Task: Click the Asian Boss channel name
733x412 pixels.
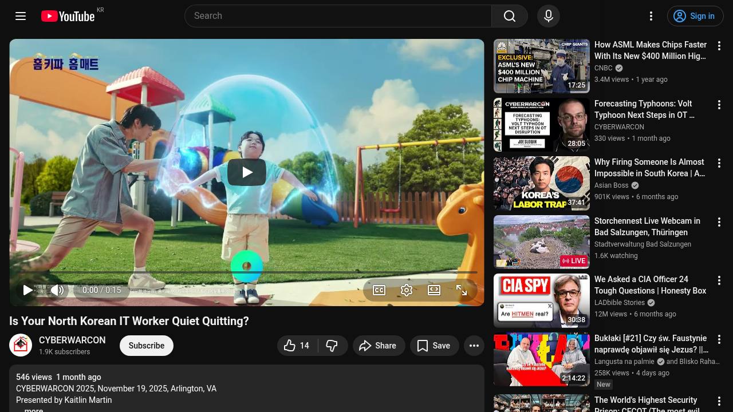Action: coord(612,185)
